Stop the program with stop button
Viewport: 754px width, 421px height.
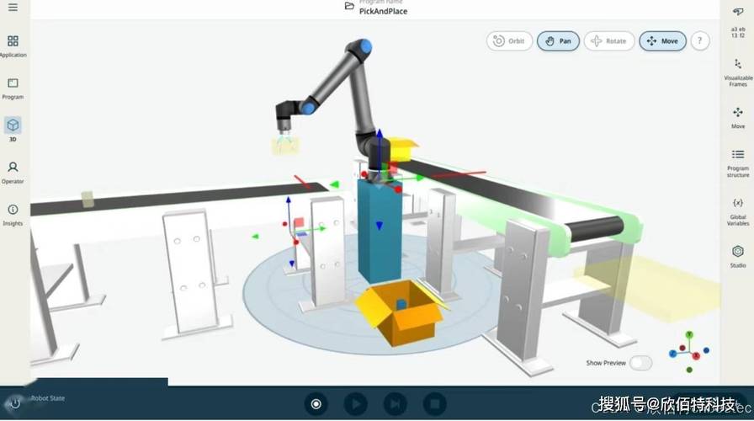click(434, 404)
